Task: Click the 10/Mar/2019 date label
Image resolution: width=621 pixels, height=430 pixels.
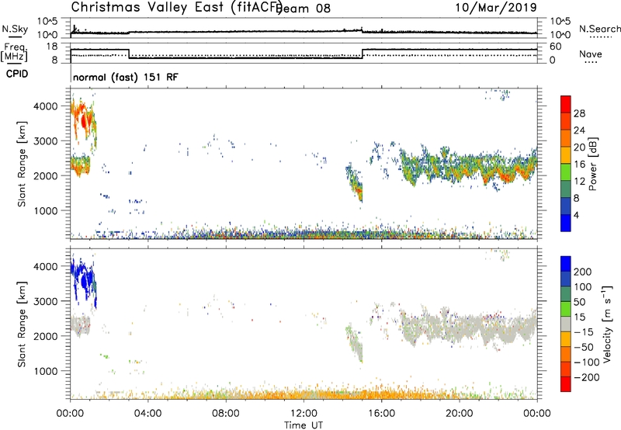Action: (496, 8)
